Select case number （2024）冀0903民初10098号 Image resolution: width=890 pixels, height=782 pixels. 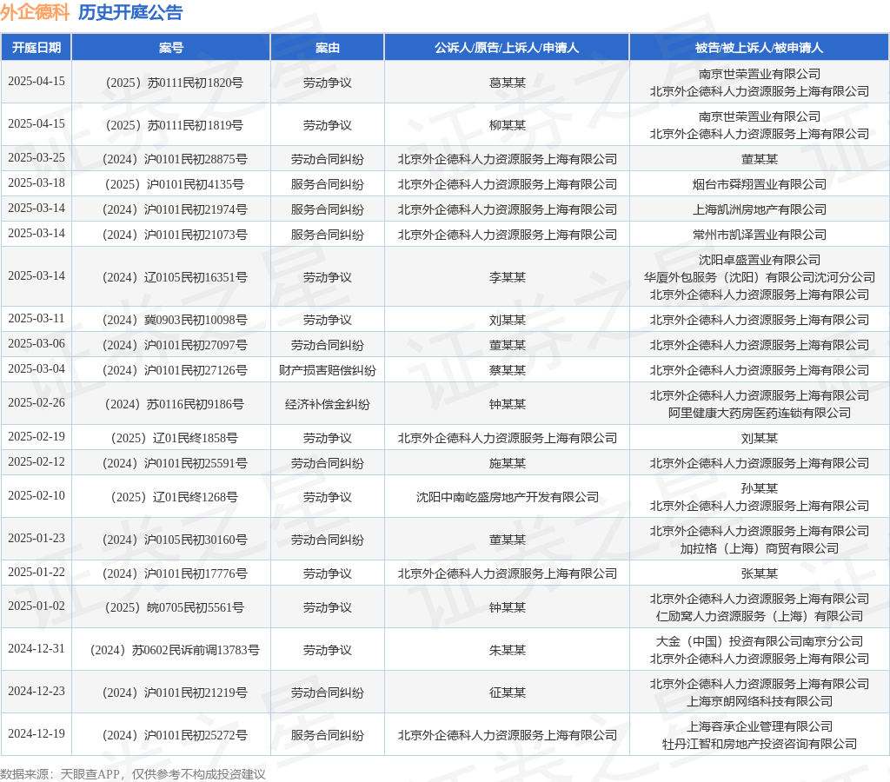pyautogui.click(x=171, y=320)
